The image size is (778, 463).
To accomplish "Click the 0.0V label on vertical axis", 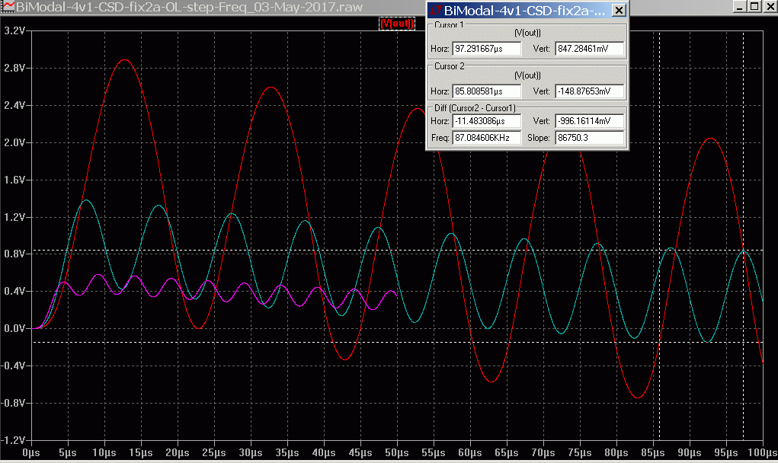I will coord(14,328).
